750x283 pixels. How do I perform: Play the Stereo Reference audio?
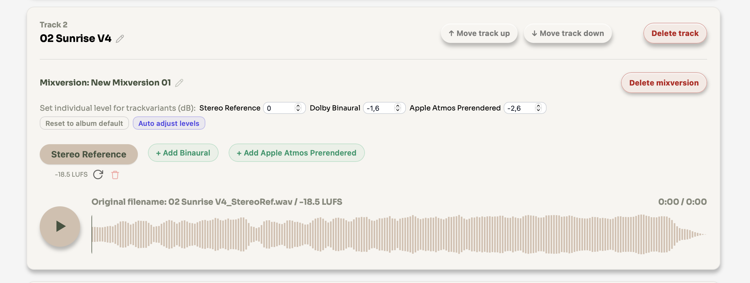click(60, 226)
